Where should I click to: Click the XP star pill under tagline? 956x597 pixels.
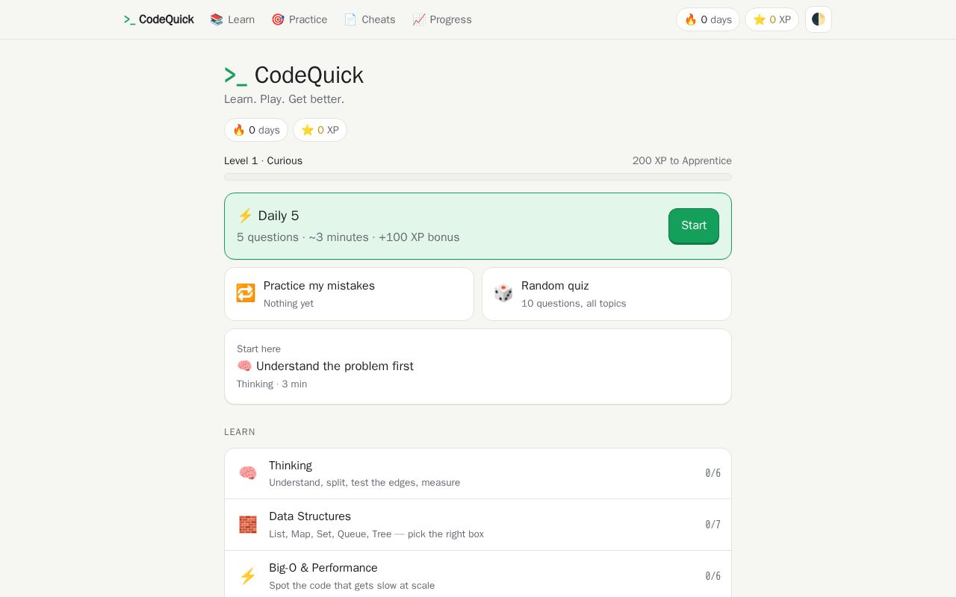(x=320, y=130)
